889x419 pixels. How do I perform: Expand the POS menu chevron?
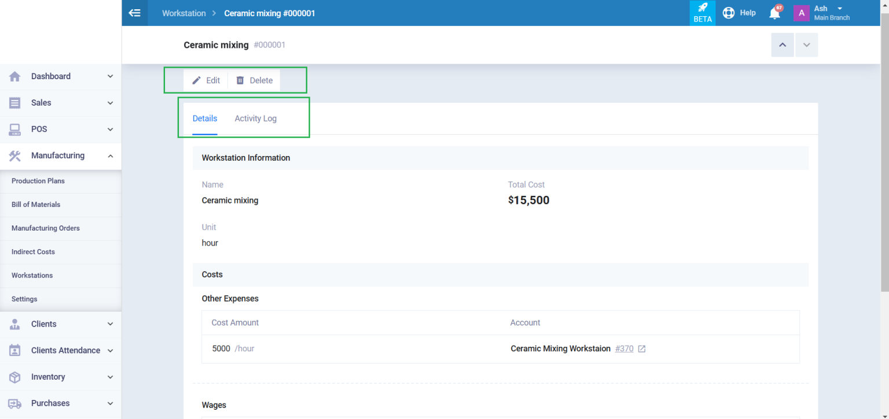point(111,129)
